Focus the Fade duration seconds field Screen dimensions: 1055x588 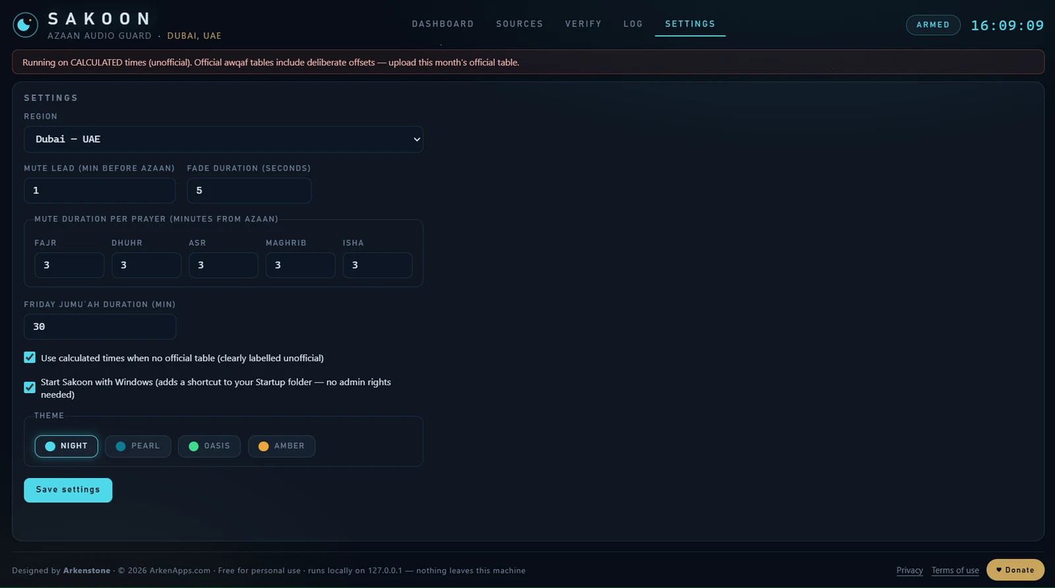tap(249, 190)
